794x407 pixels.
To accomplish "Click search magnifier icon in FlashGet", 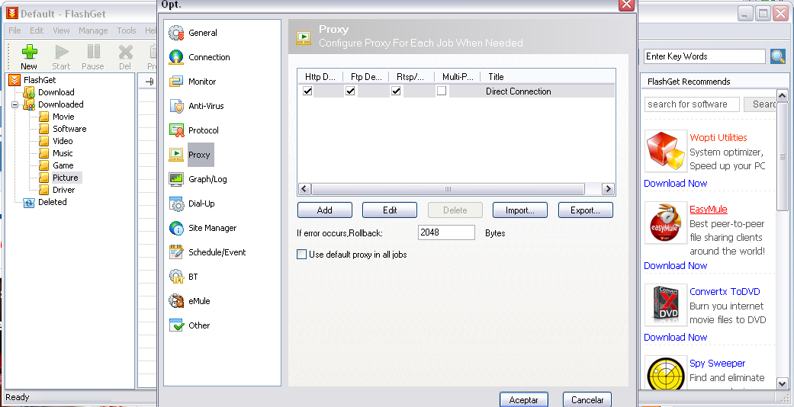I will click(778, 56).
